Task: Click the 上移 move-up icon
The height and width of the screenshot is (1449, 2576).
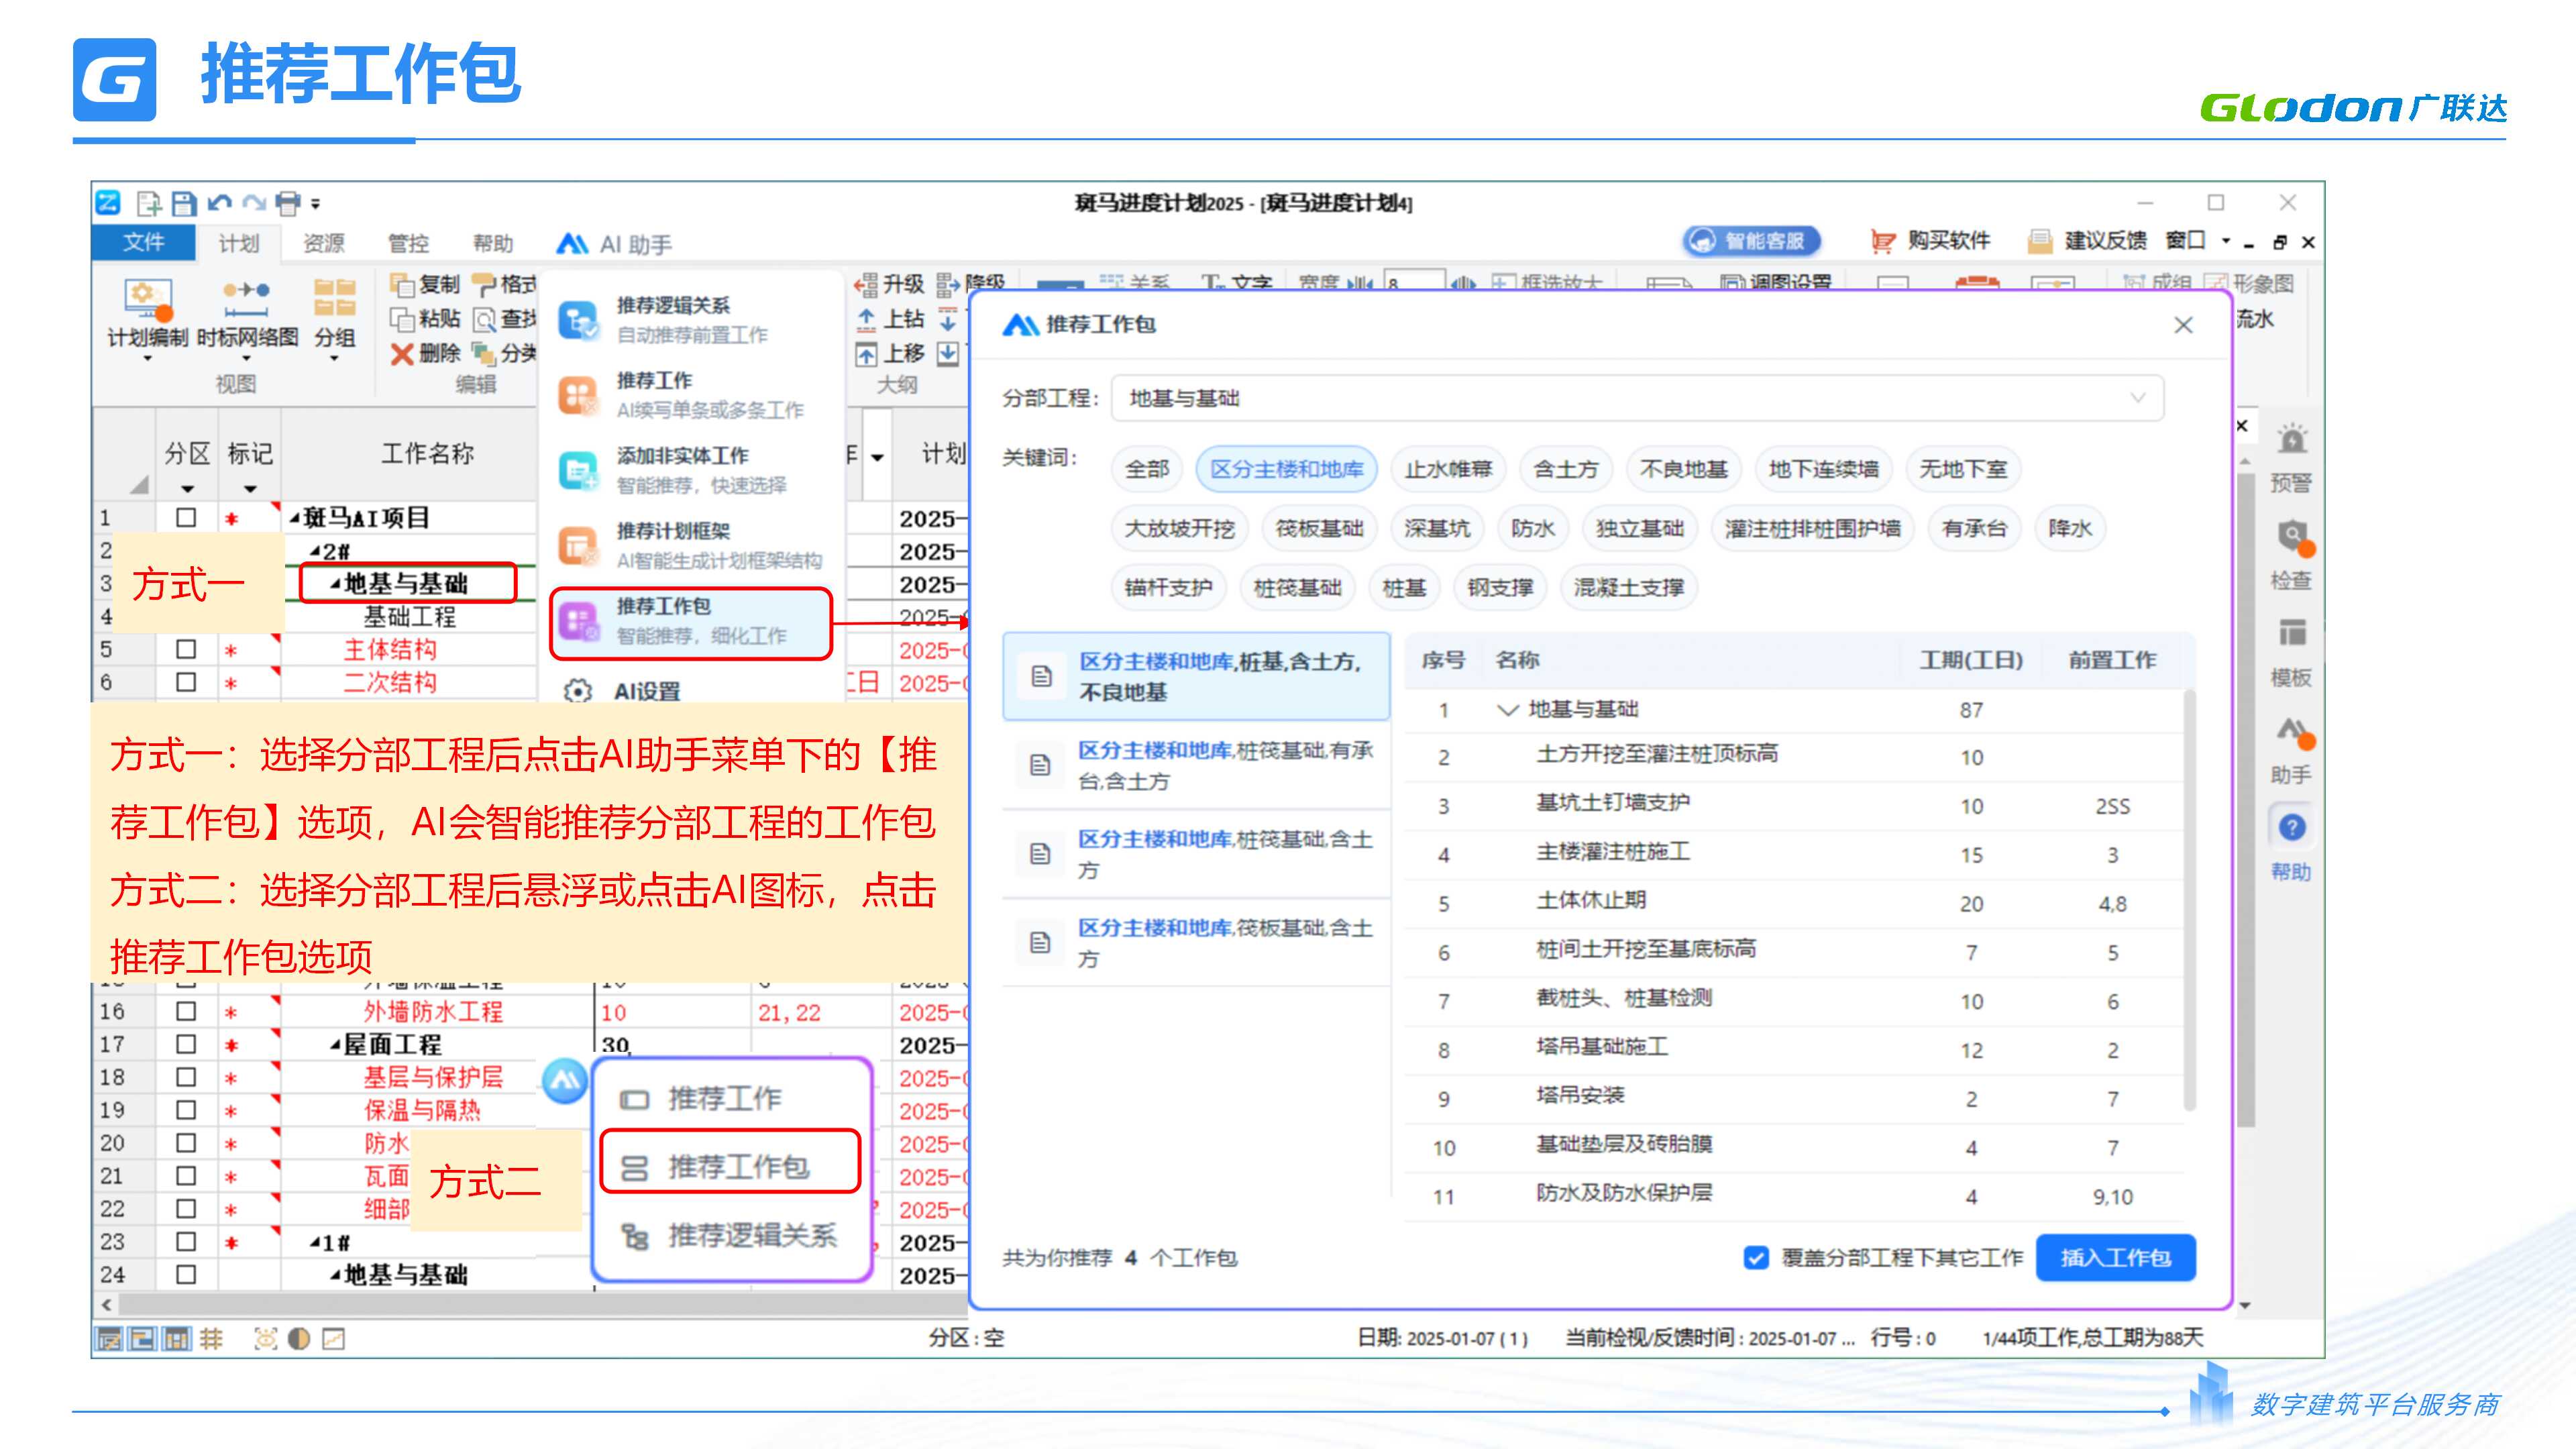Action: click(x=866, y=353)
